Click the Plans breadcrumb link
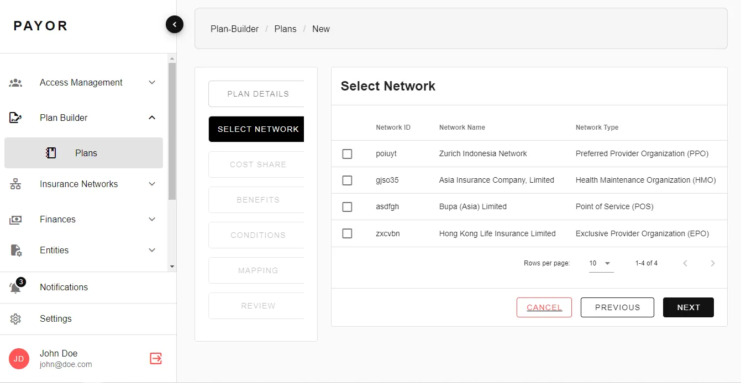This screenshot has height=383, width=741. pyautogui.click(x=285, y=29)
